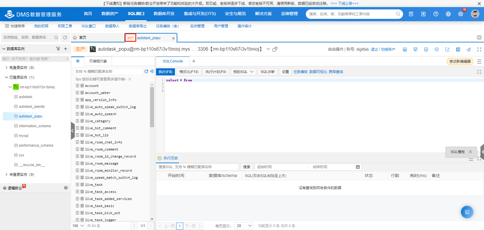484x230 pixels.
Task: Copy the connection info icon next to instance name
Action: point(275,49)
